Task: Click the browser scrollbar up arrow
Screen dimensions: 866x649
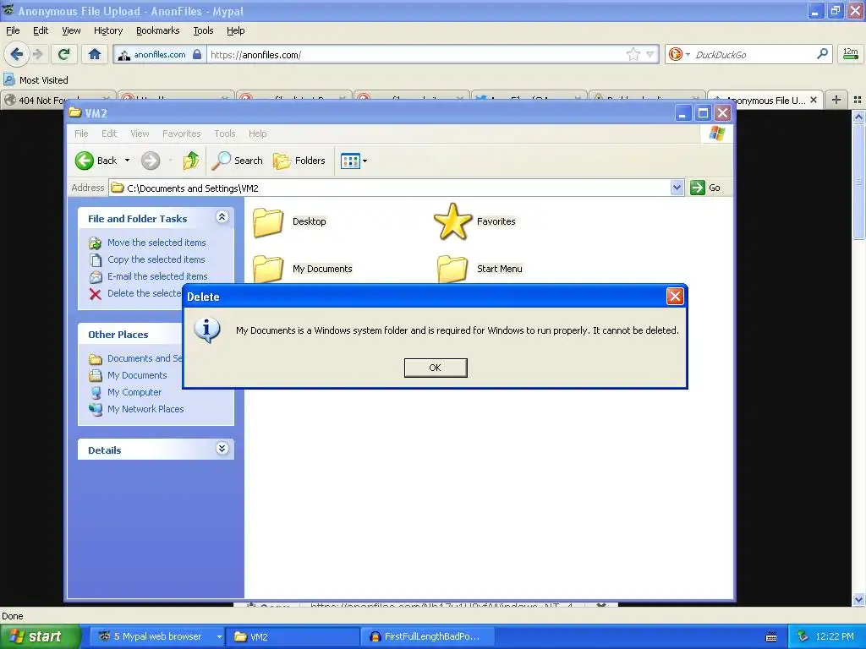Action: tap(858, 117)
